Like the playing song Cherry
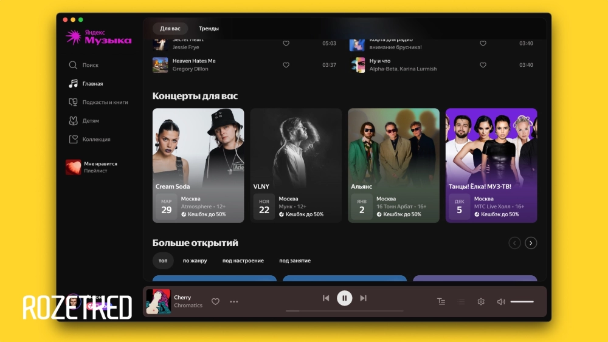Viewport: 608px width, 342px height. 215,301
